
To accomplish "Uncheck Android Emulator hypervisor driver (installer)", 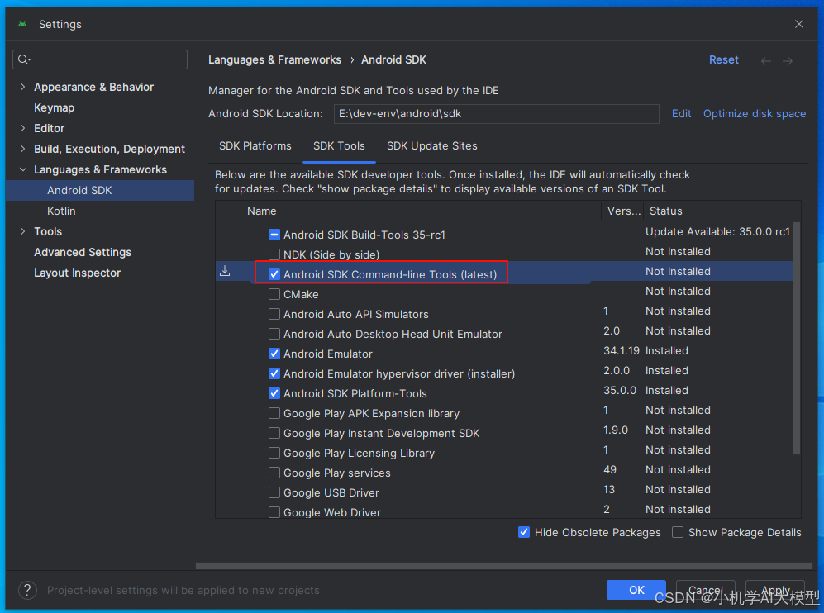I will tap(274, 373).
